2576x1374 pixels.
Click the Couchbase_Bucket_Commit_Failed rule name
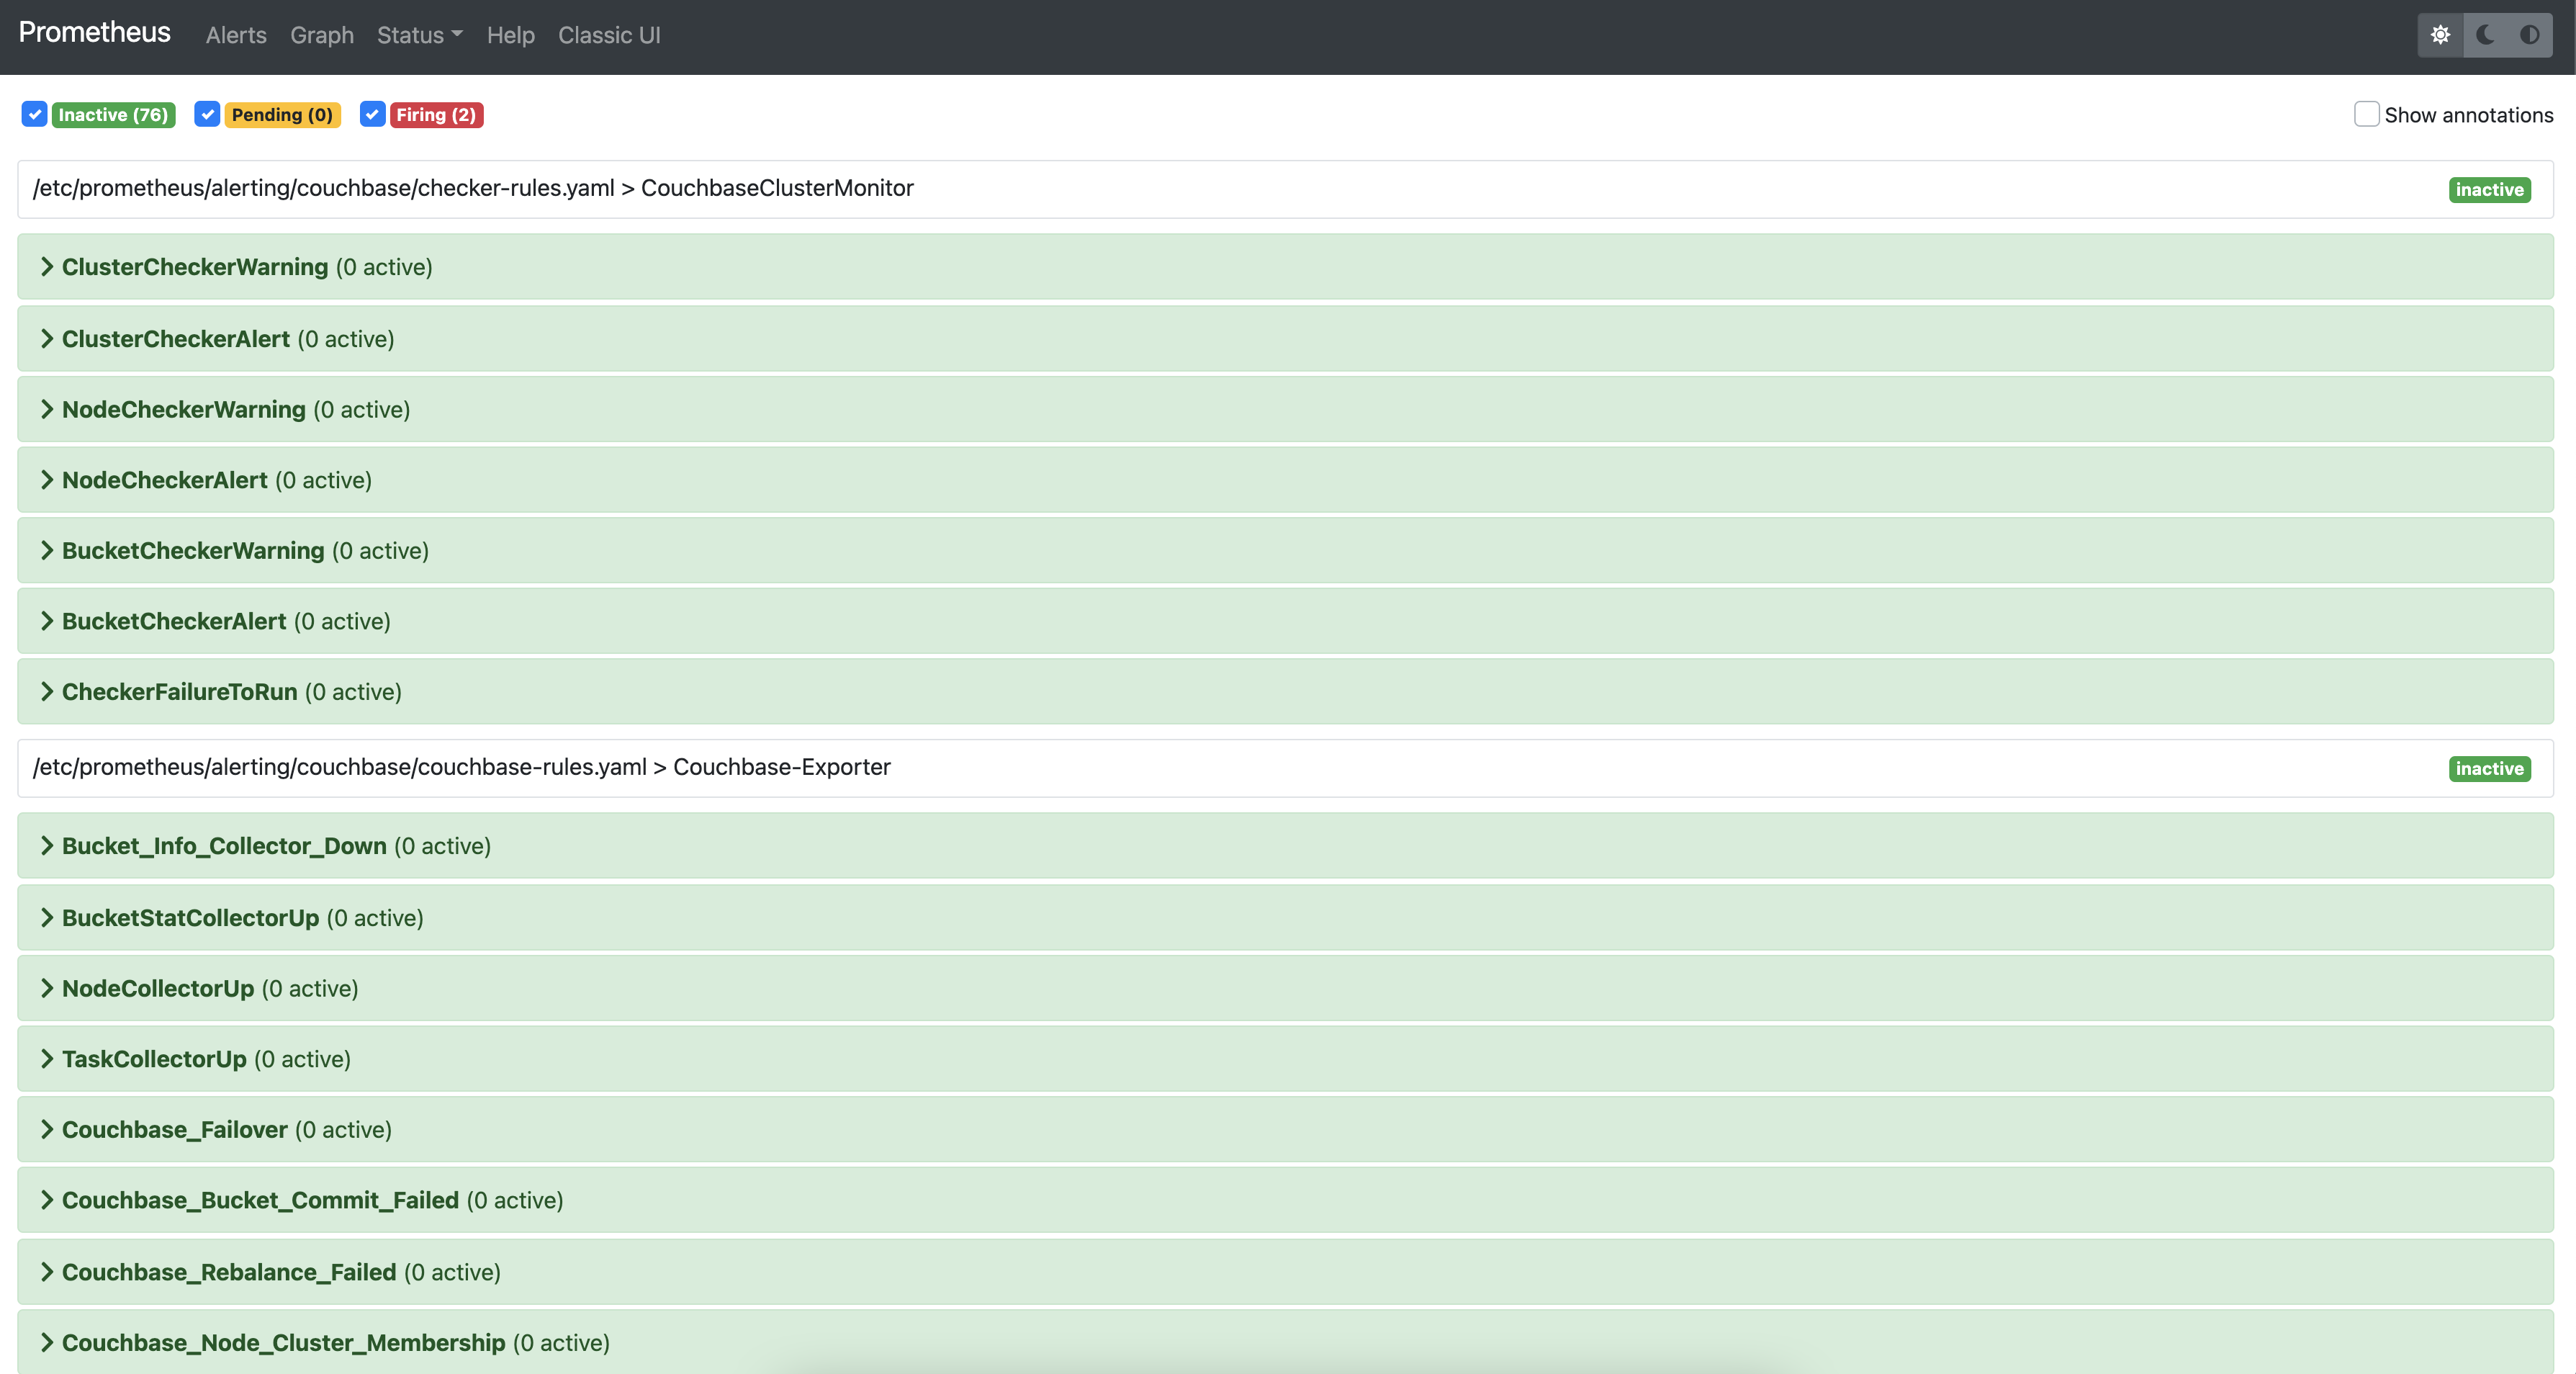(260, 1200)
